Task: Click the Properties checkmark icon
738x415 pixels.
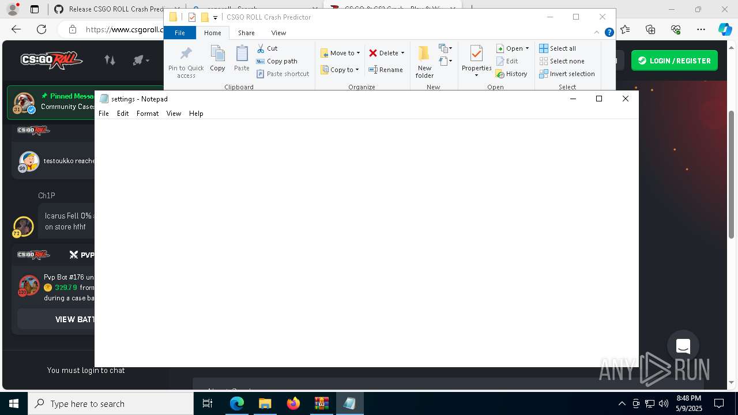Action: coord(476,54)
